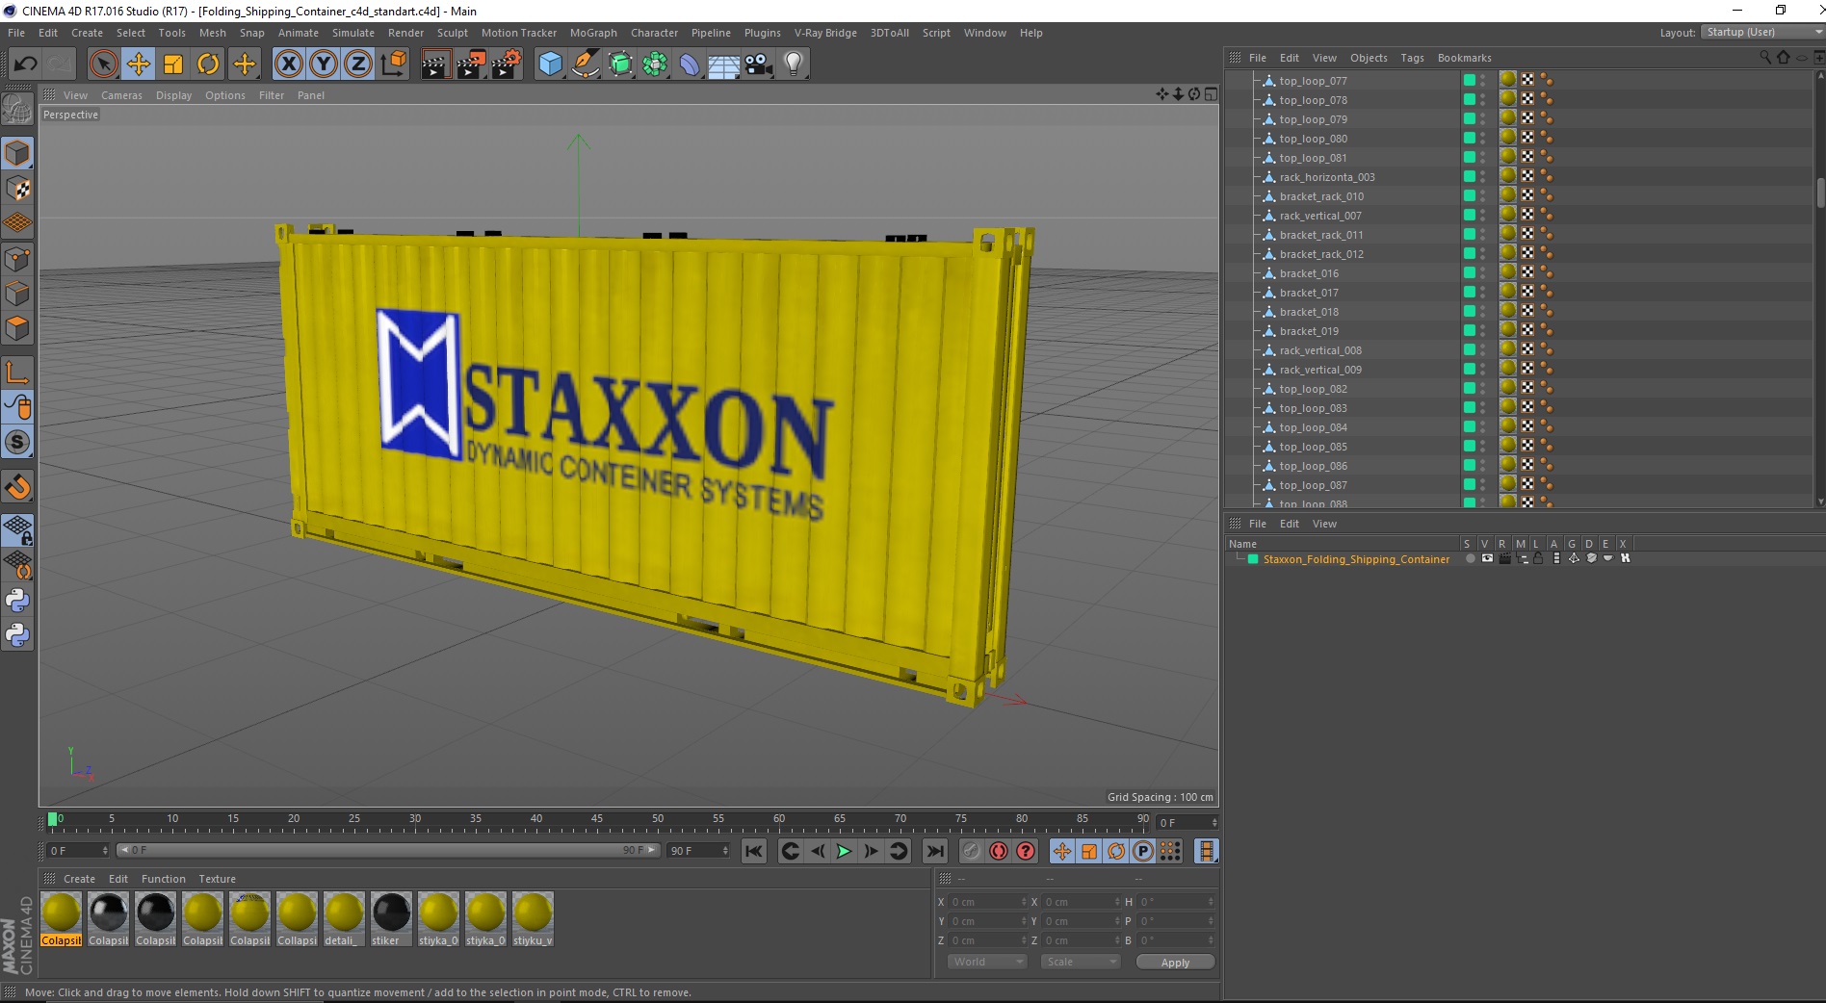Toggle the coordinate system icon
1826x1003 pixels.
coord(393,64)
